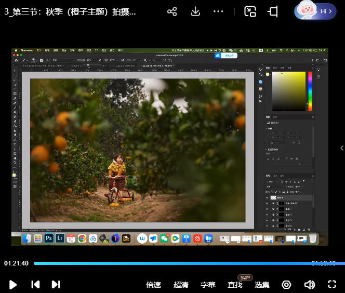Screen dimensions: 345x293
Task: Enter fullscreen with the corner-brackets icon
Action: click(332, 284)
